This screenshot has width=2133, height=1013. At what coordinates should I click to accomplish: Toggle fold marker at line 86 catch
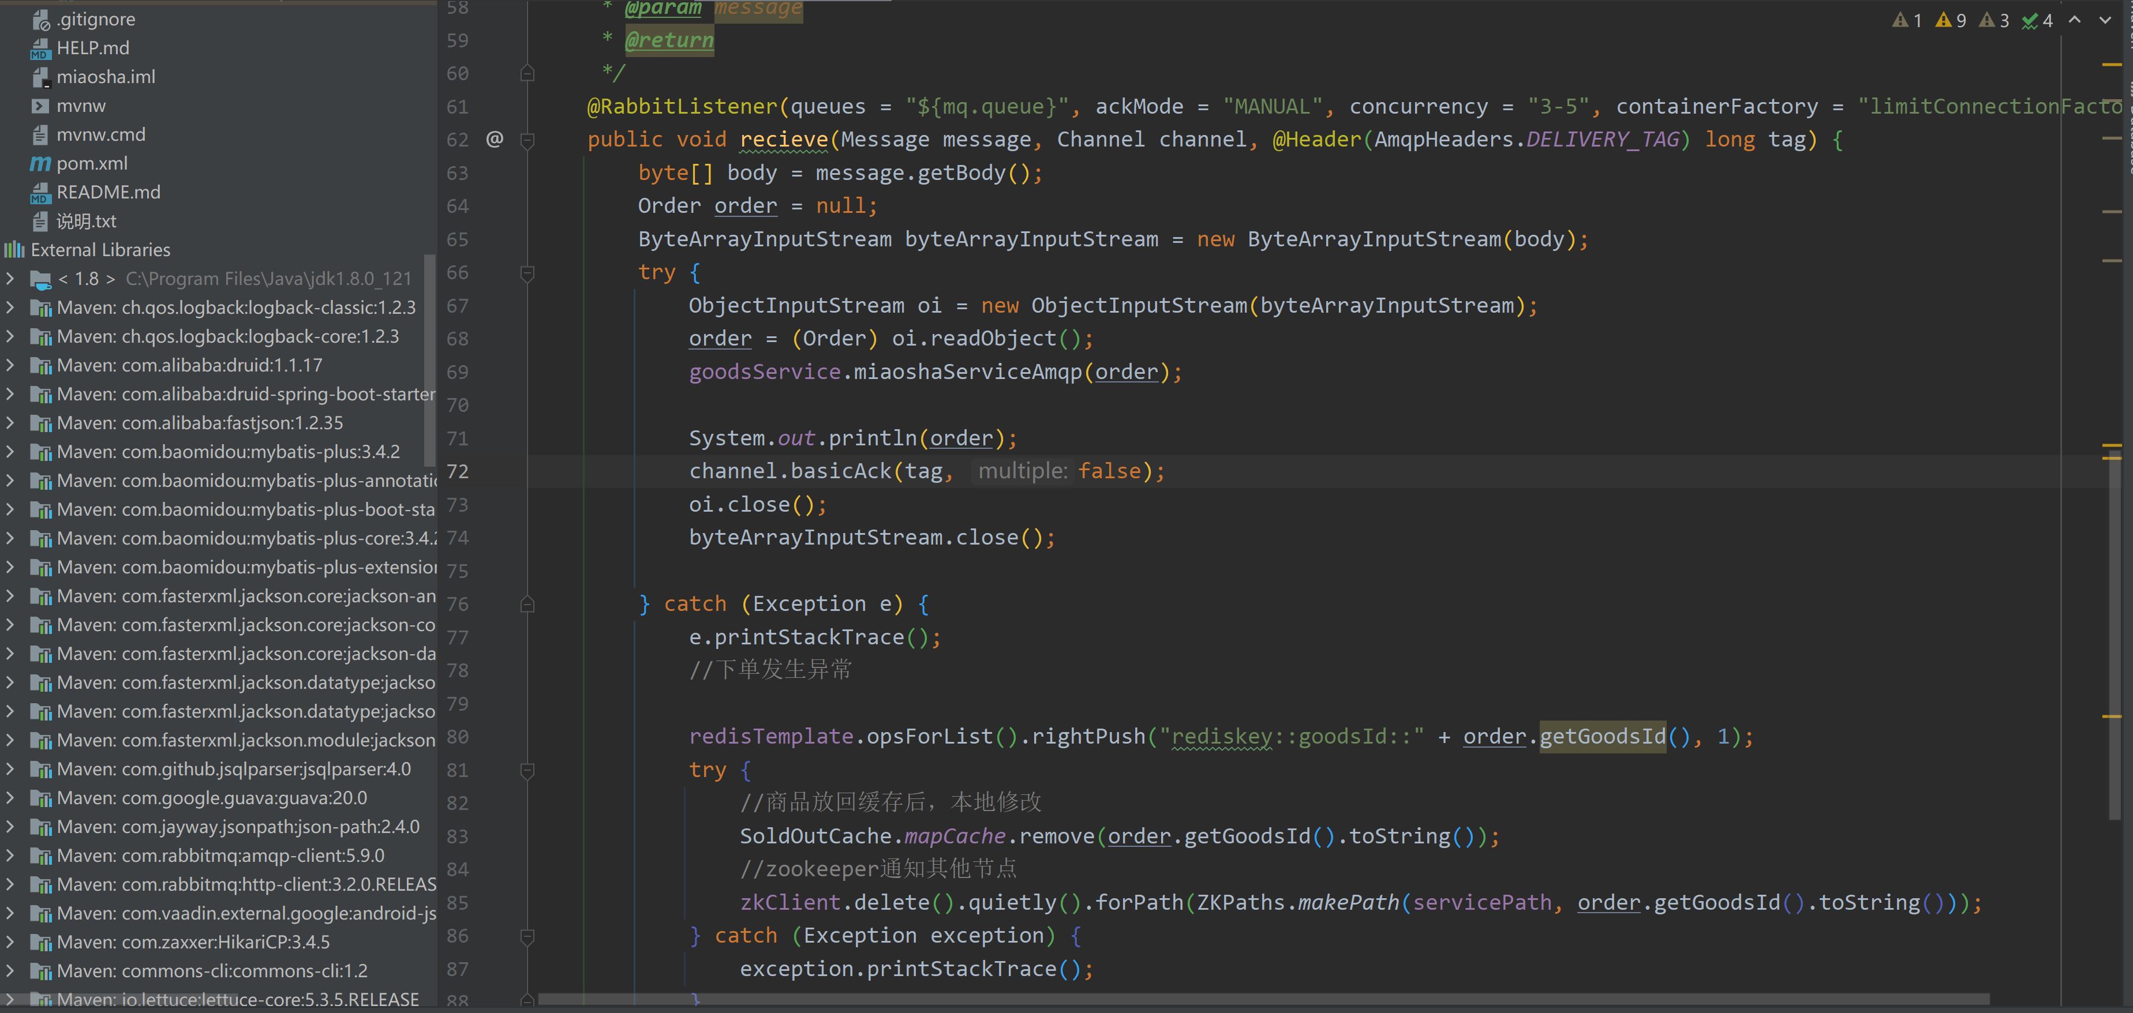527,936
